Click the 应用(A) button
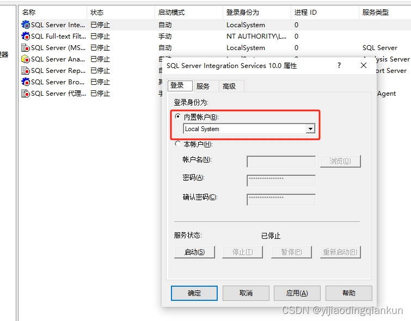 click(x=297, y=293)
